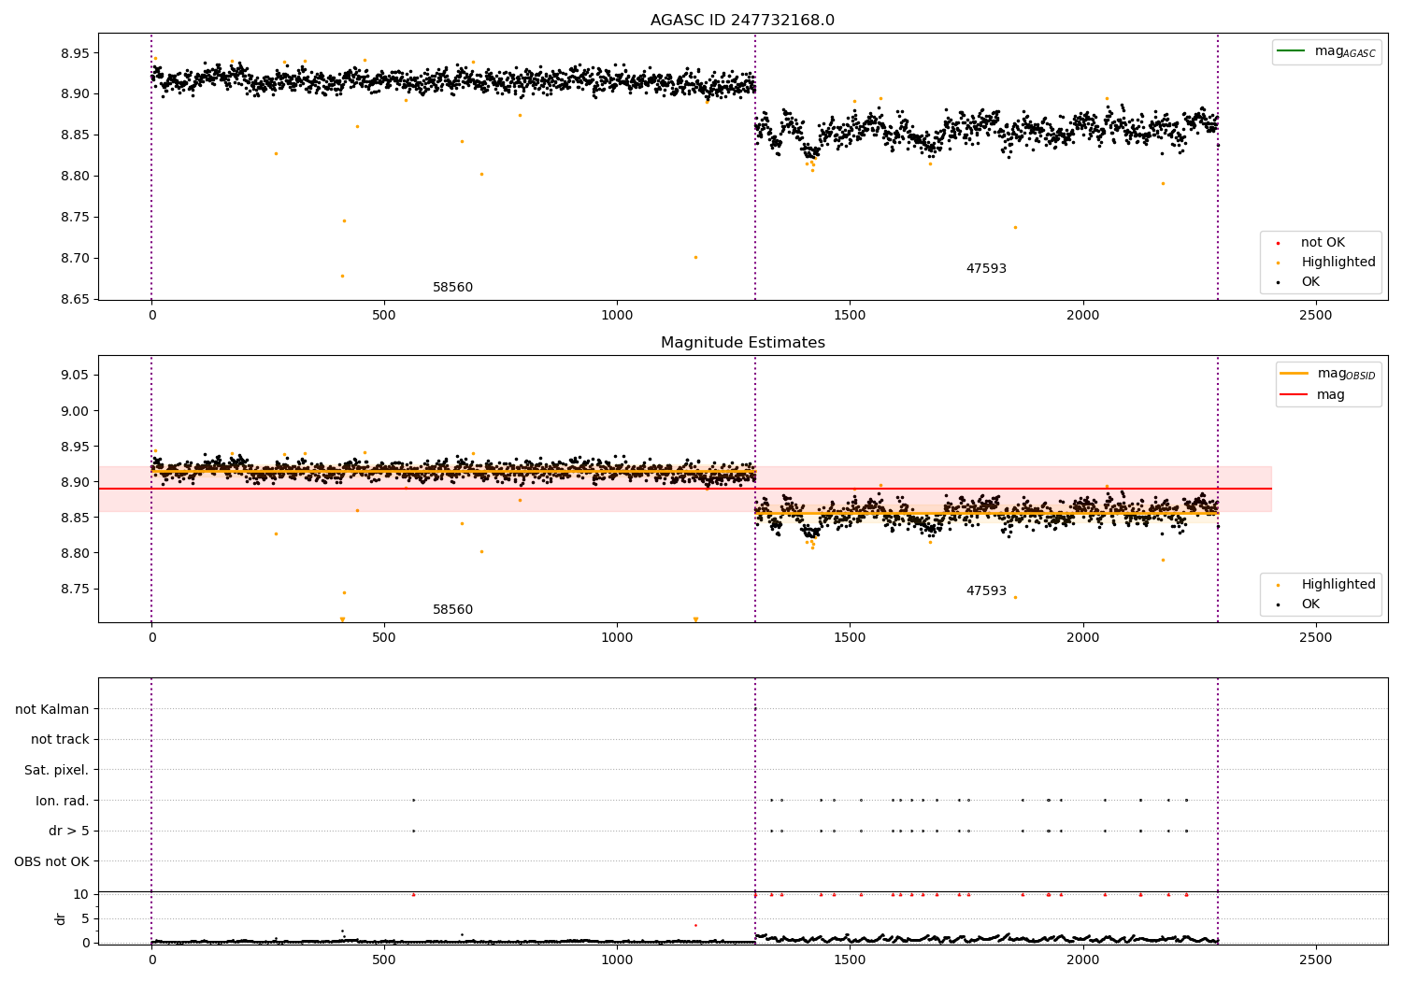Click the 'AGASC ID 247732168.0' plot title
Screen dimensions: 1402x981
point(742,21)
